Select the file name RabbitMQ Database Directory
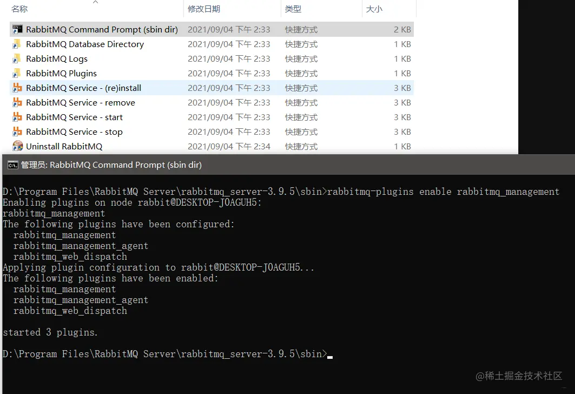 85,44
